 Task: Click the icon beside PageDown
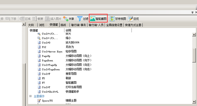[x=39, y=60]
